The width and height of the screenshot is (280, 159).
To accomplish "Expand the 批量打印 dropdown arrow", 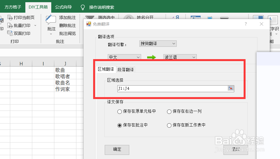I will pyautogui.click(x=35, y=25).
